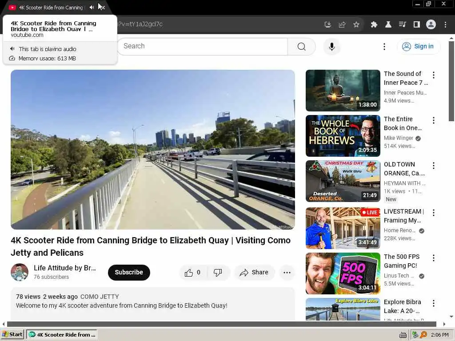Viewport: 455px width, 341px height.
Task: Click the horizontal scrollbar right arrow
Action: (444, 324)
